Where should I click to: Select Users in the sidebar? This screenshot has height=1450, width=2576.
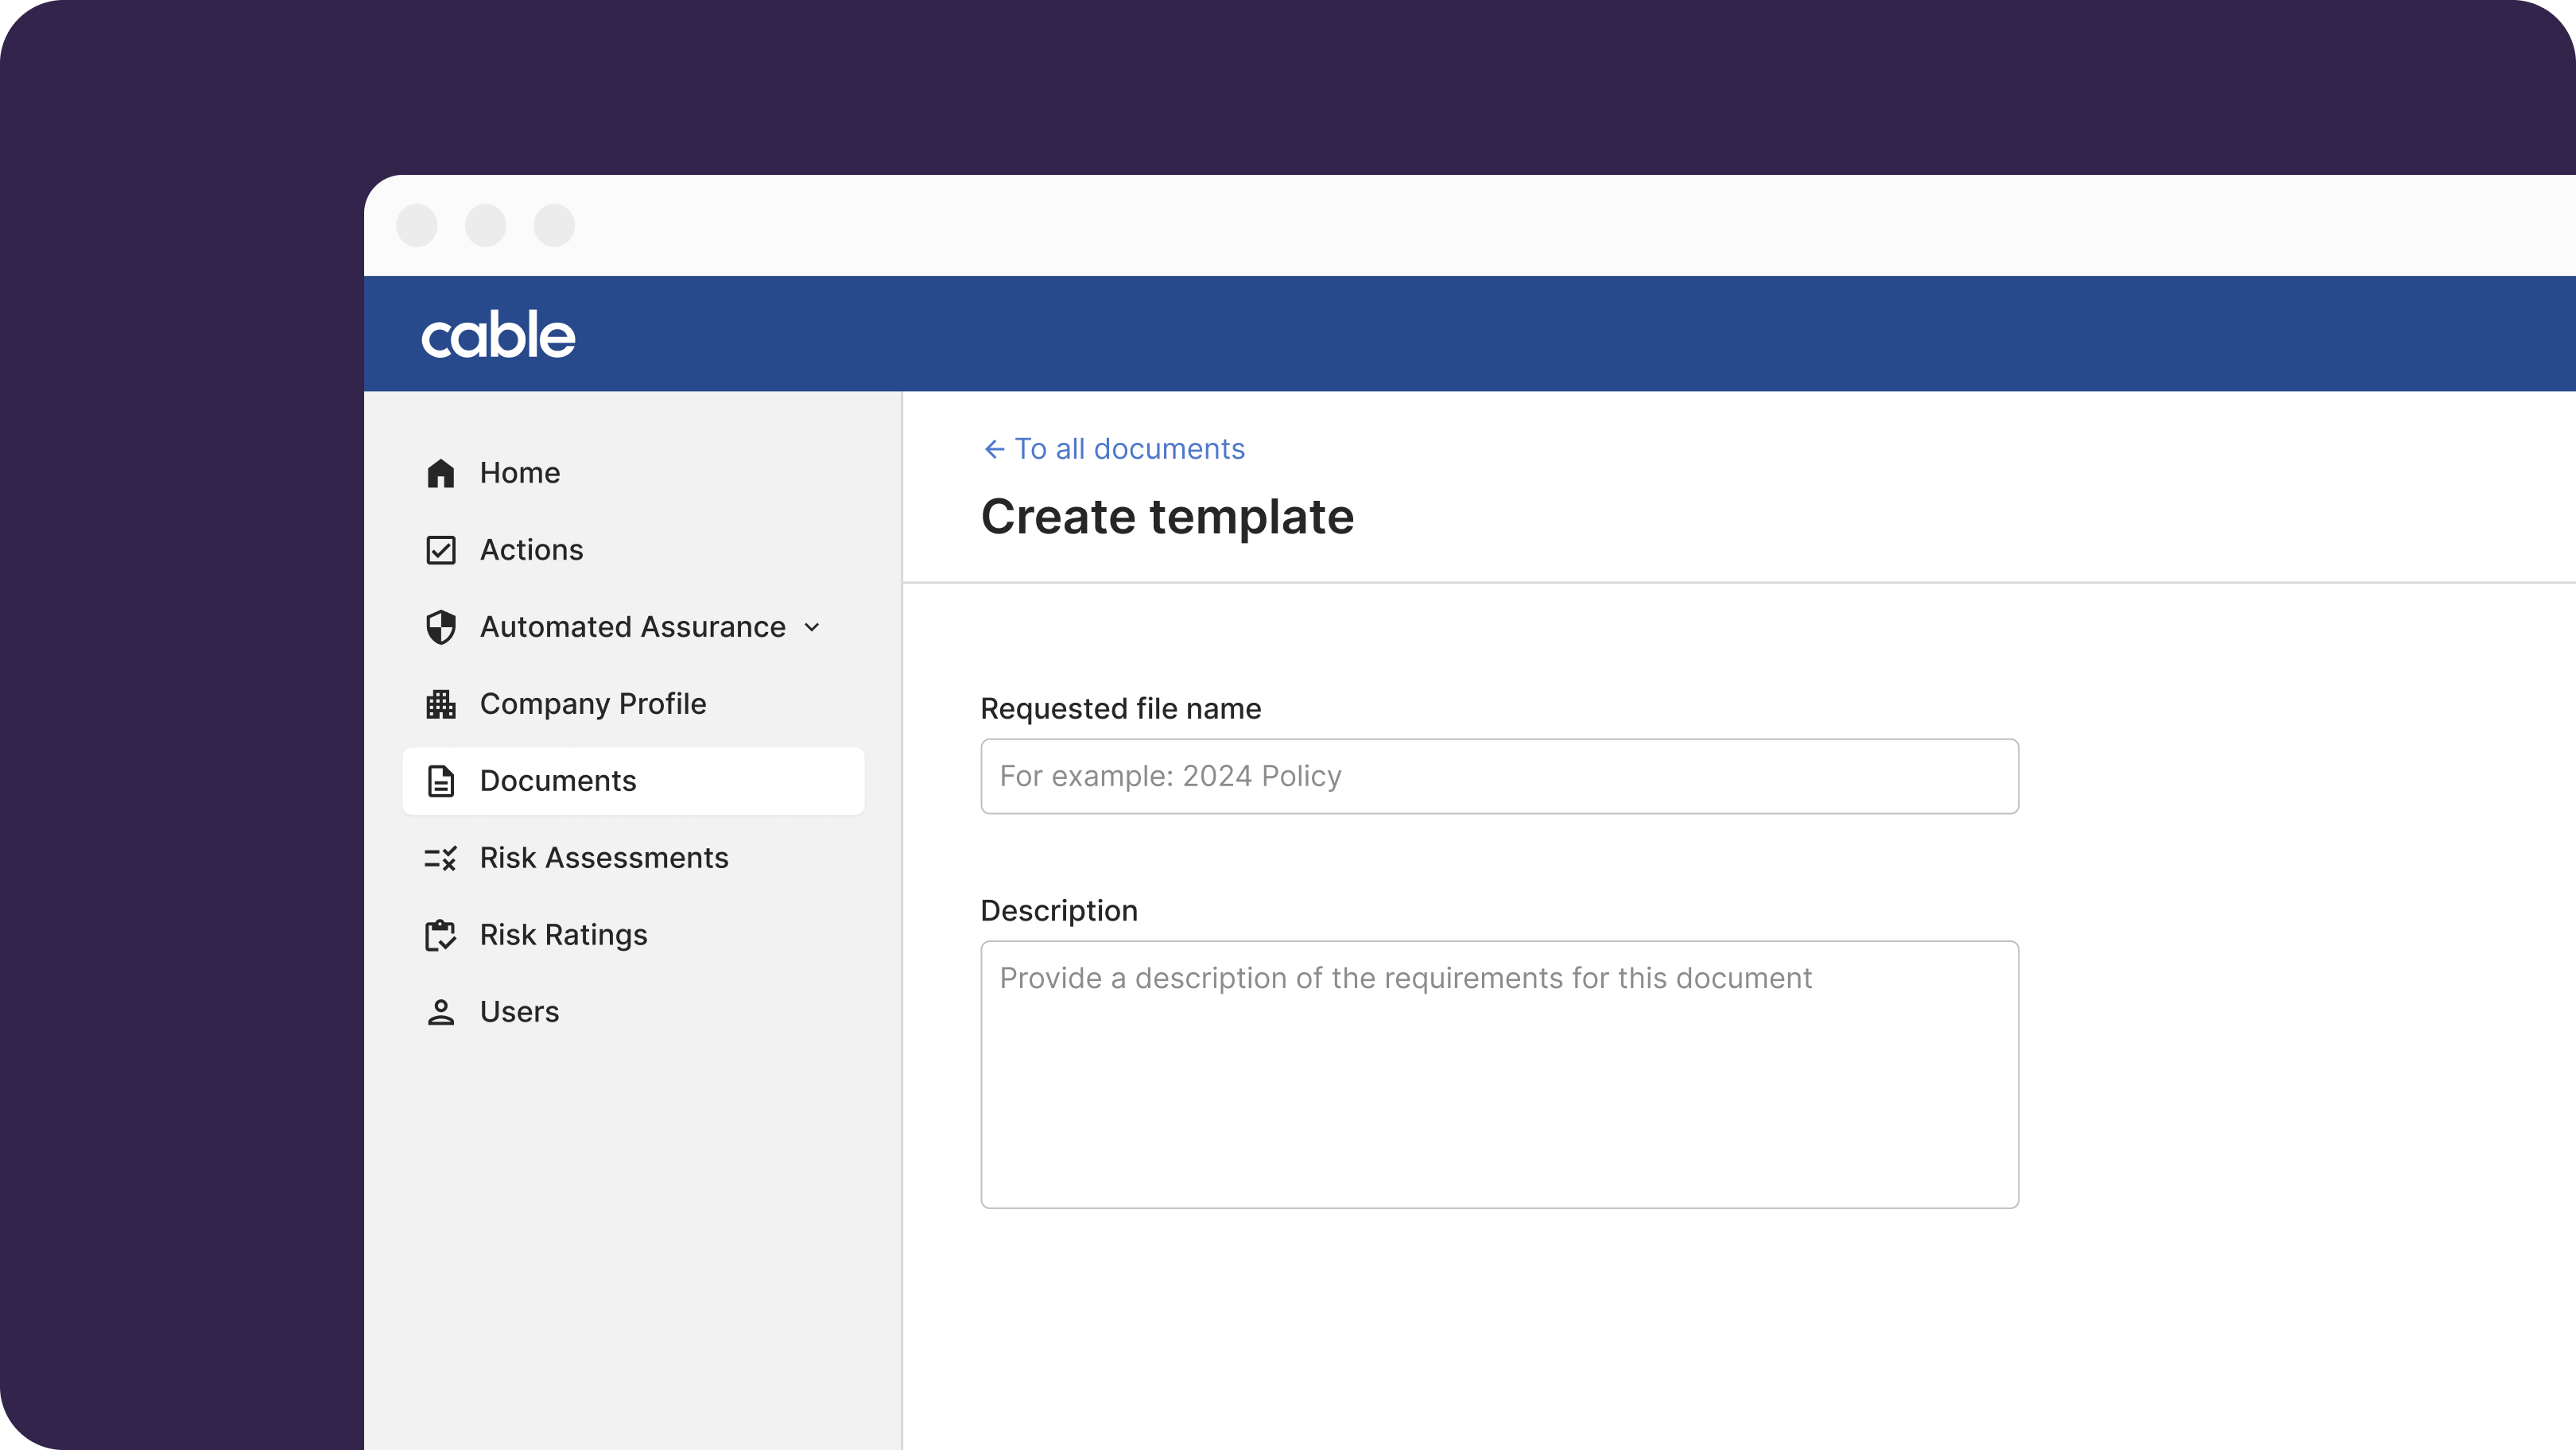519,1012
